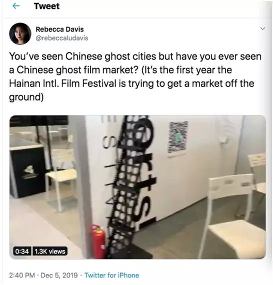Open the @rebeccaludavis handle link
The height and width of the screenshot is (285, 273).
62,38
